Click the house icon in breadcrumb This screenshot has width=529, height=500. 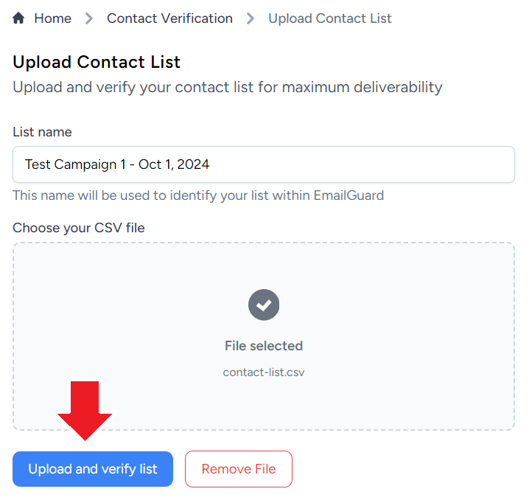(18, 18)
